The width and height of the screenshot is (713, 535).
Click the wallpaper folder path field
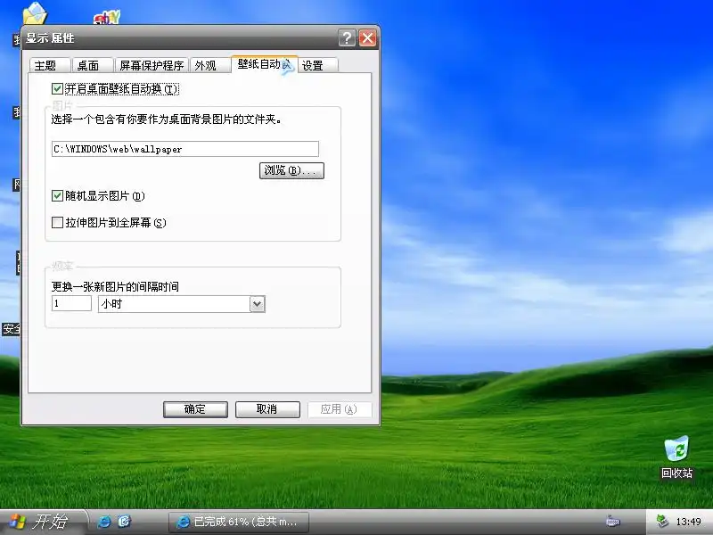[185, 149]
